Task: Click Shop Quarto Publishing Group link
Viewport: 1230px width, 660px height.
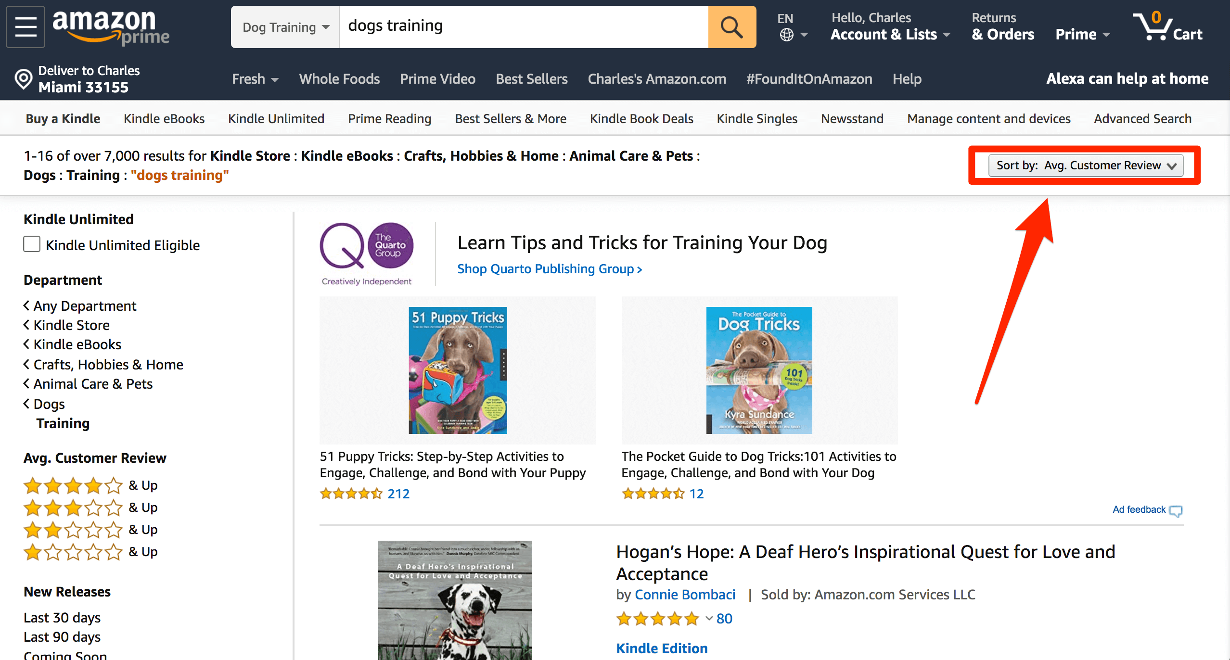Action: [549, 268]
